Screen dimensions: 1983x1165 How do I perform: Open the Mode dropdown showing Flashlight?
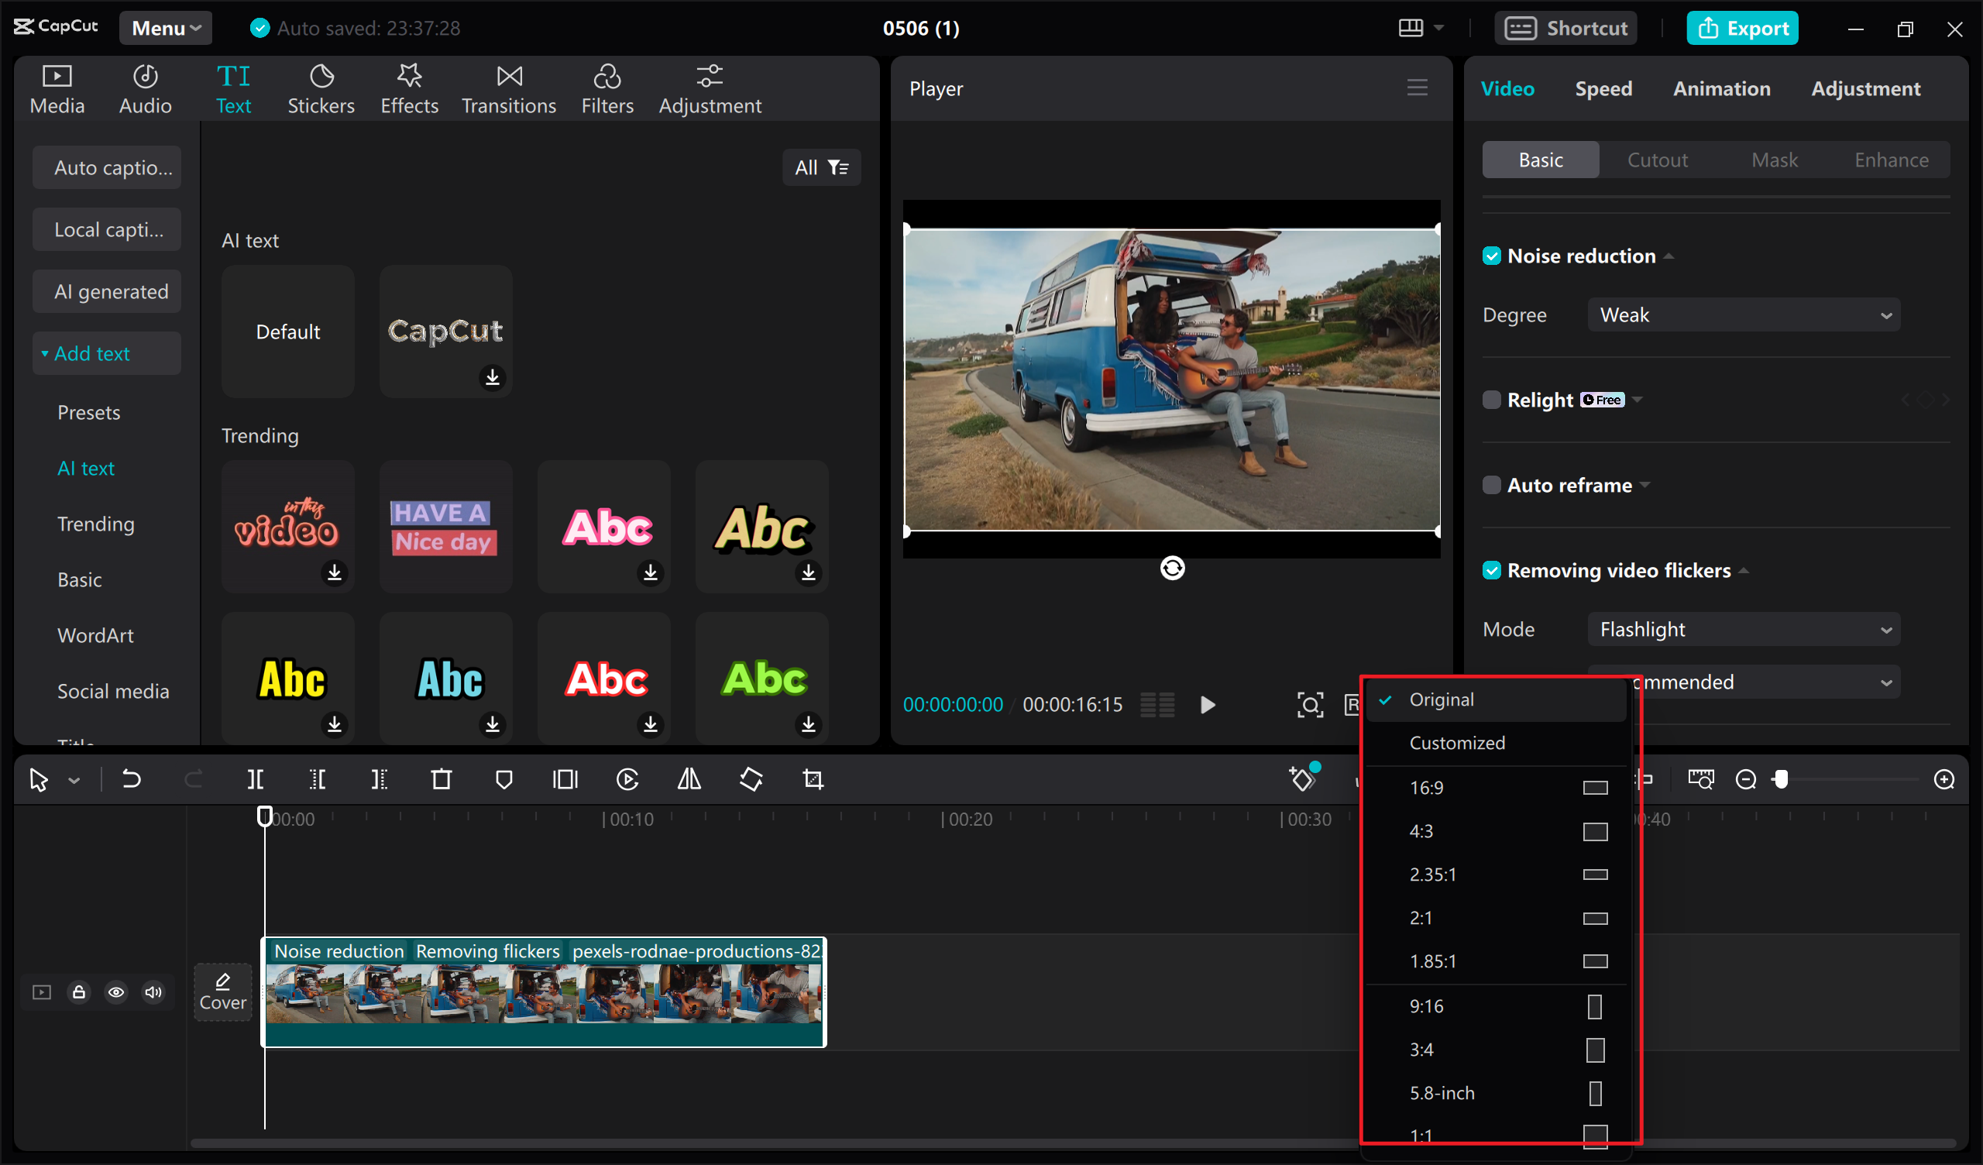coord(1743,629)
